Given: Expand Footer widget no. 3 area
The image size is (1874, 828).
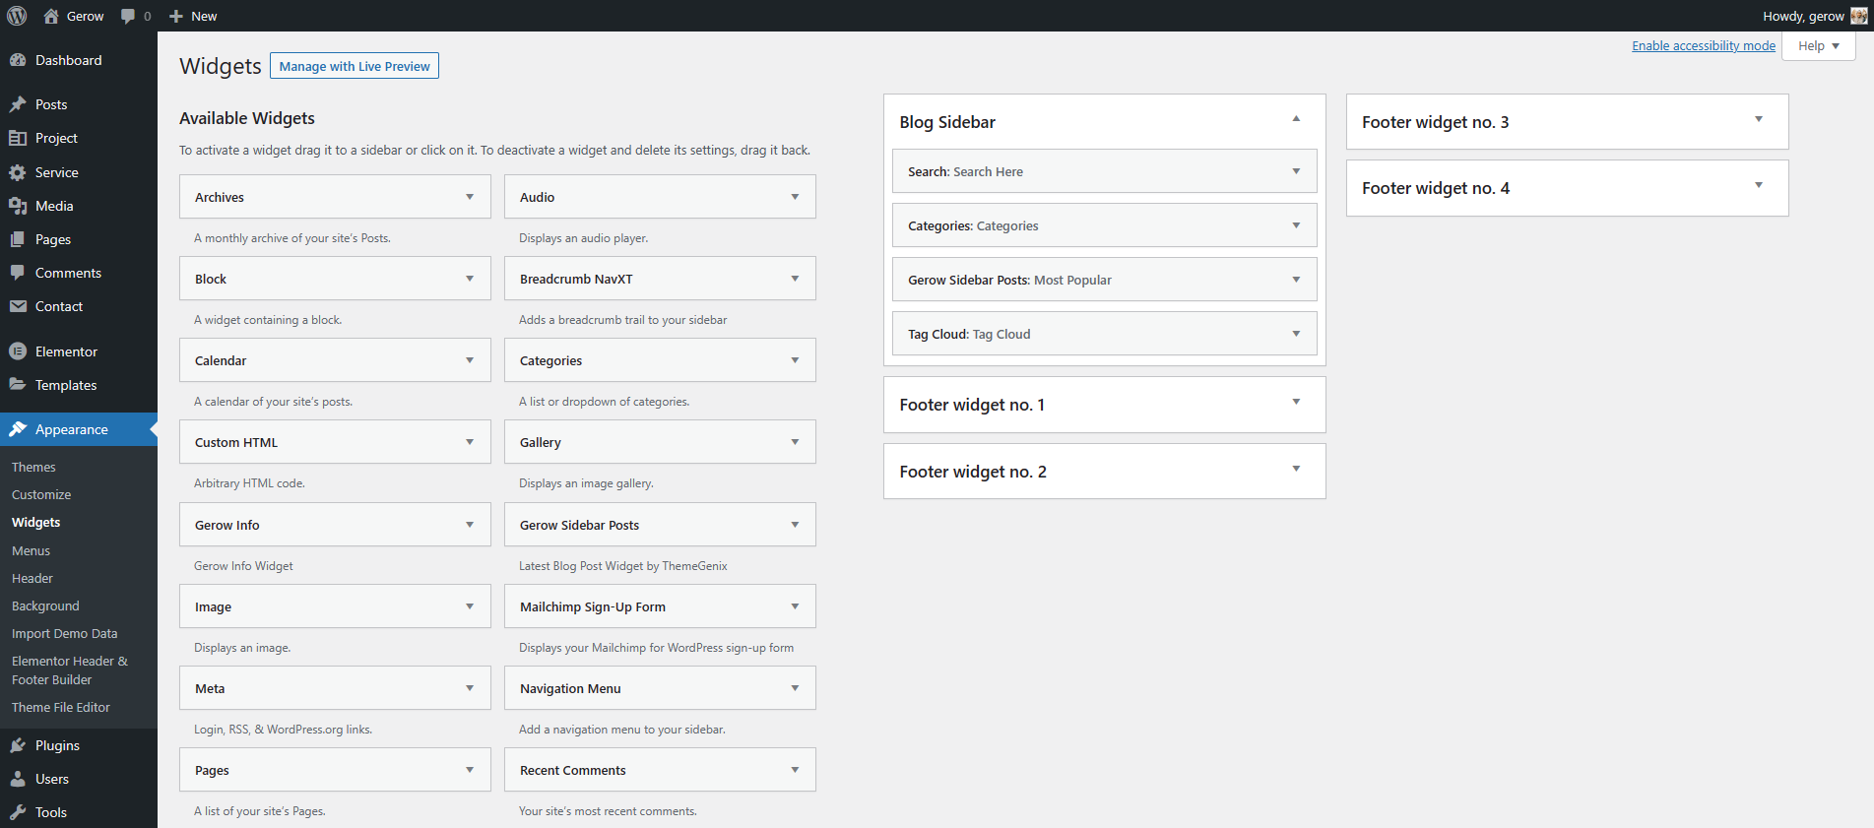Looking at the screenshot, I should coord(1758,120).
